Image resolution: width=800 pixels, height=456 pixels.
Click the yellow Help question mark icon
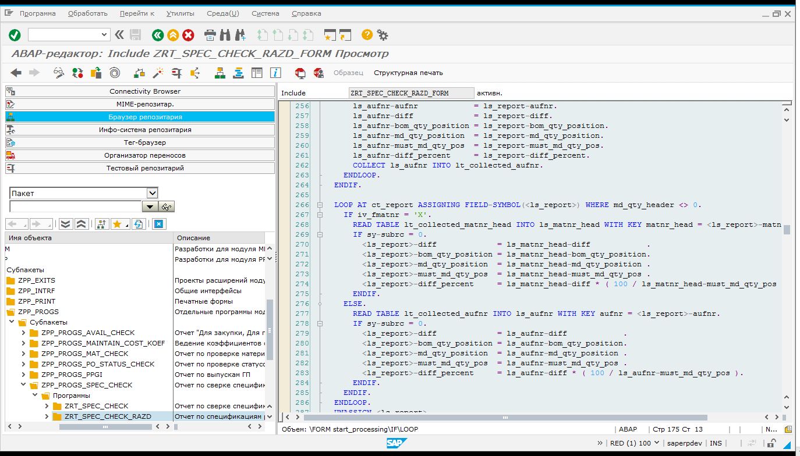pos(367,35)
